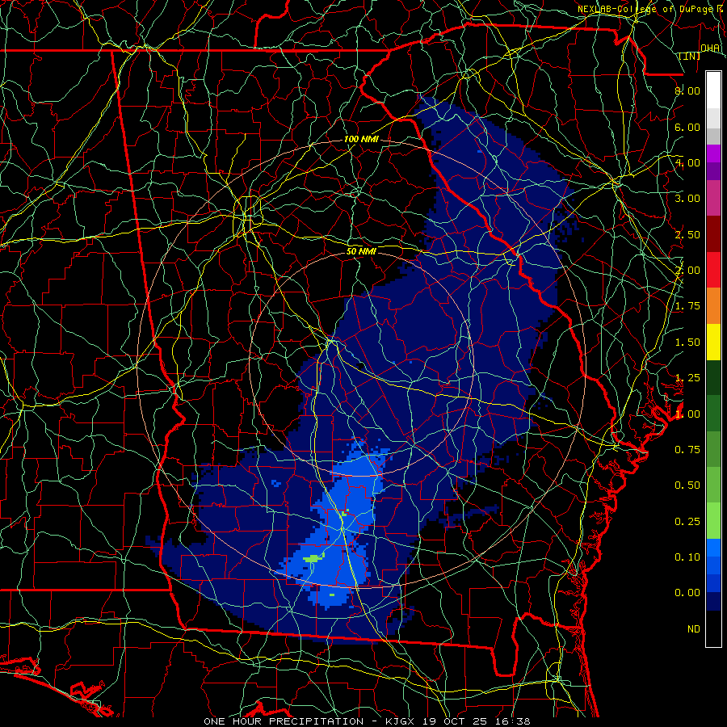Click the 0.50 legend value
This screenshot has width=727, height=727.
tap(687, 485)
